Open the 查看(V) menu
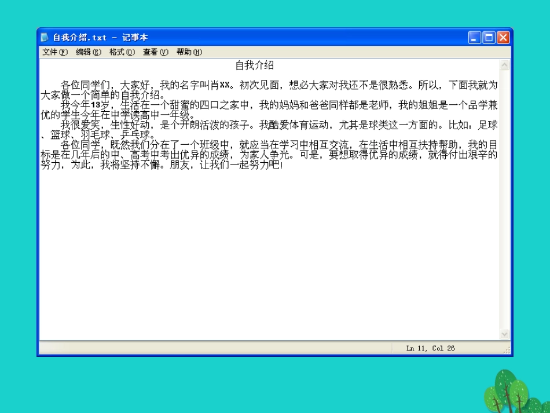Viewport: 550px width, 413px height. pos(155,52)
